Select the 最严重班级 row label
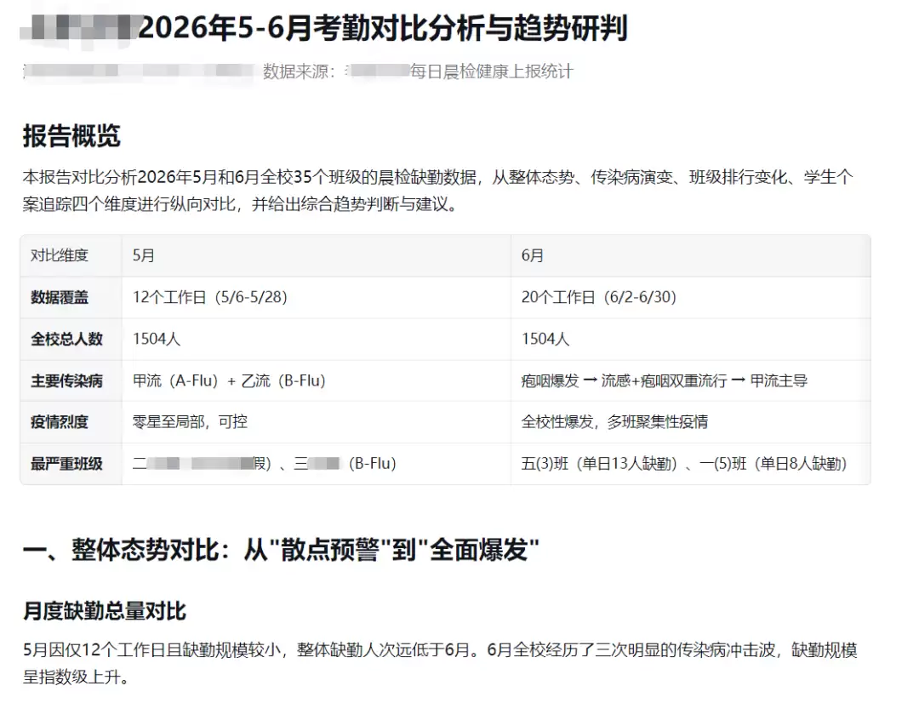Viewport: 919px width, 703px height. 66,464
